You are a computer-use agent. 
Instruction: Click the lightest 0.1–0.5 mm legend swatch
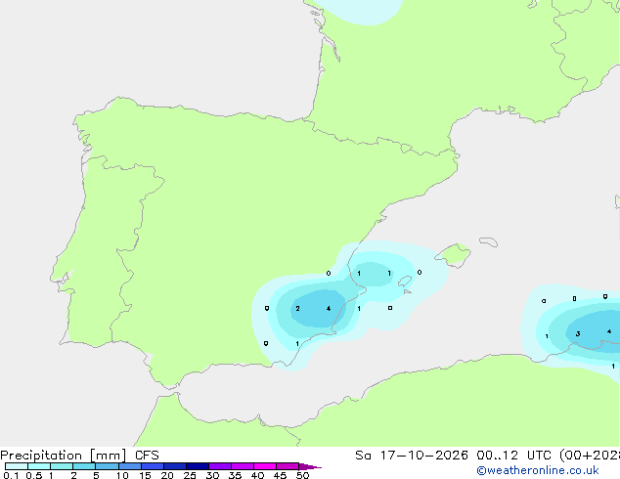coord(17,466)
